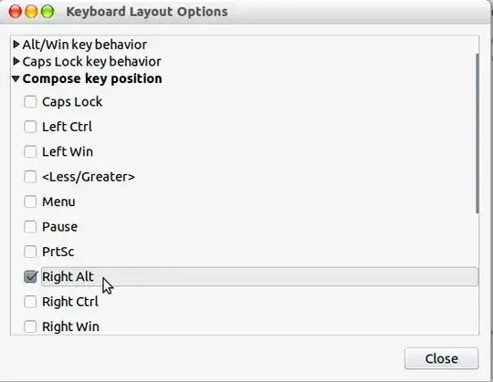Tick the PrtSc checkbox
This screenshot has height=382, width=493.
coord(30,252)
